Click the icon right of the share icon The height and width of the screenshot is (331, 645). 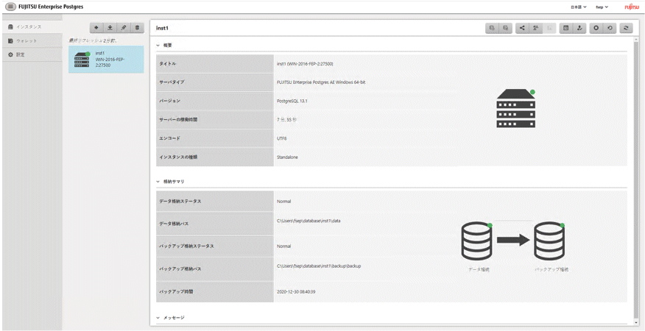click(x=535, y=28)
